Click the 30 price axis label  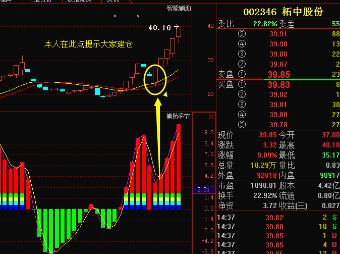(x=210, y=60)
